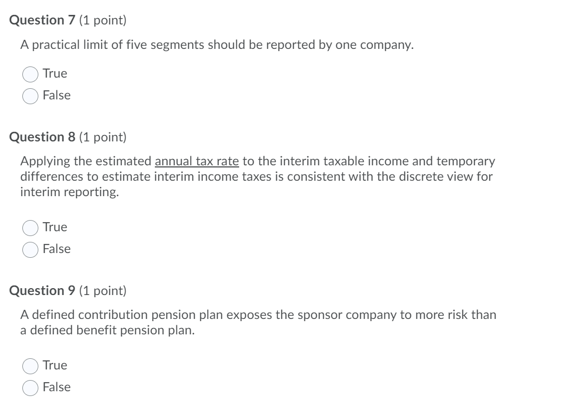575x404 pixels.
Task: Select False for Question 7
Action: (x=30, y=95)
